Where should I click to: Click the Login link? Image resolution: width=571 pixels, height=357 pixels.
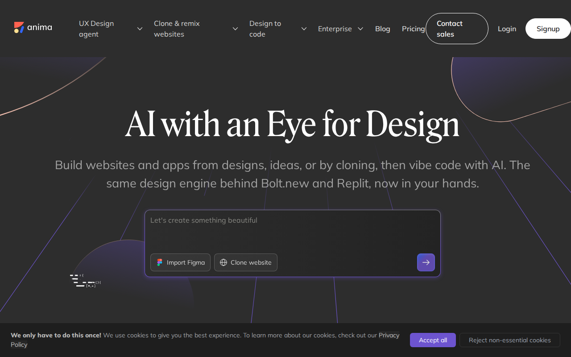(507, 29)
